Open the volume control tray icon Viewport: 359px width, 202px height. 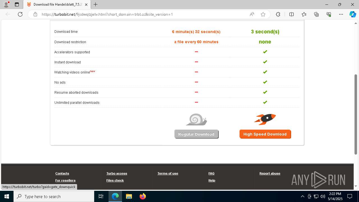click(x=323, y=196)
